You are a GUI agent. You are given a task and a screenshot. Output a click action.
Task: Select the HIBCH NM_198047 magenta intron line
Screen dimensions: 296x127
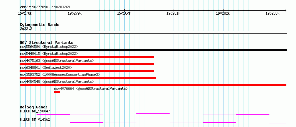pyautogui.click(x=153, y=114)
